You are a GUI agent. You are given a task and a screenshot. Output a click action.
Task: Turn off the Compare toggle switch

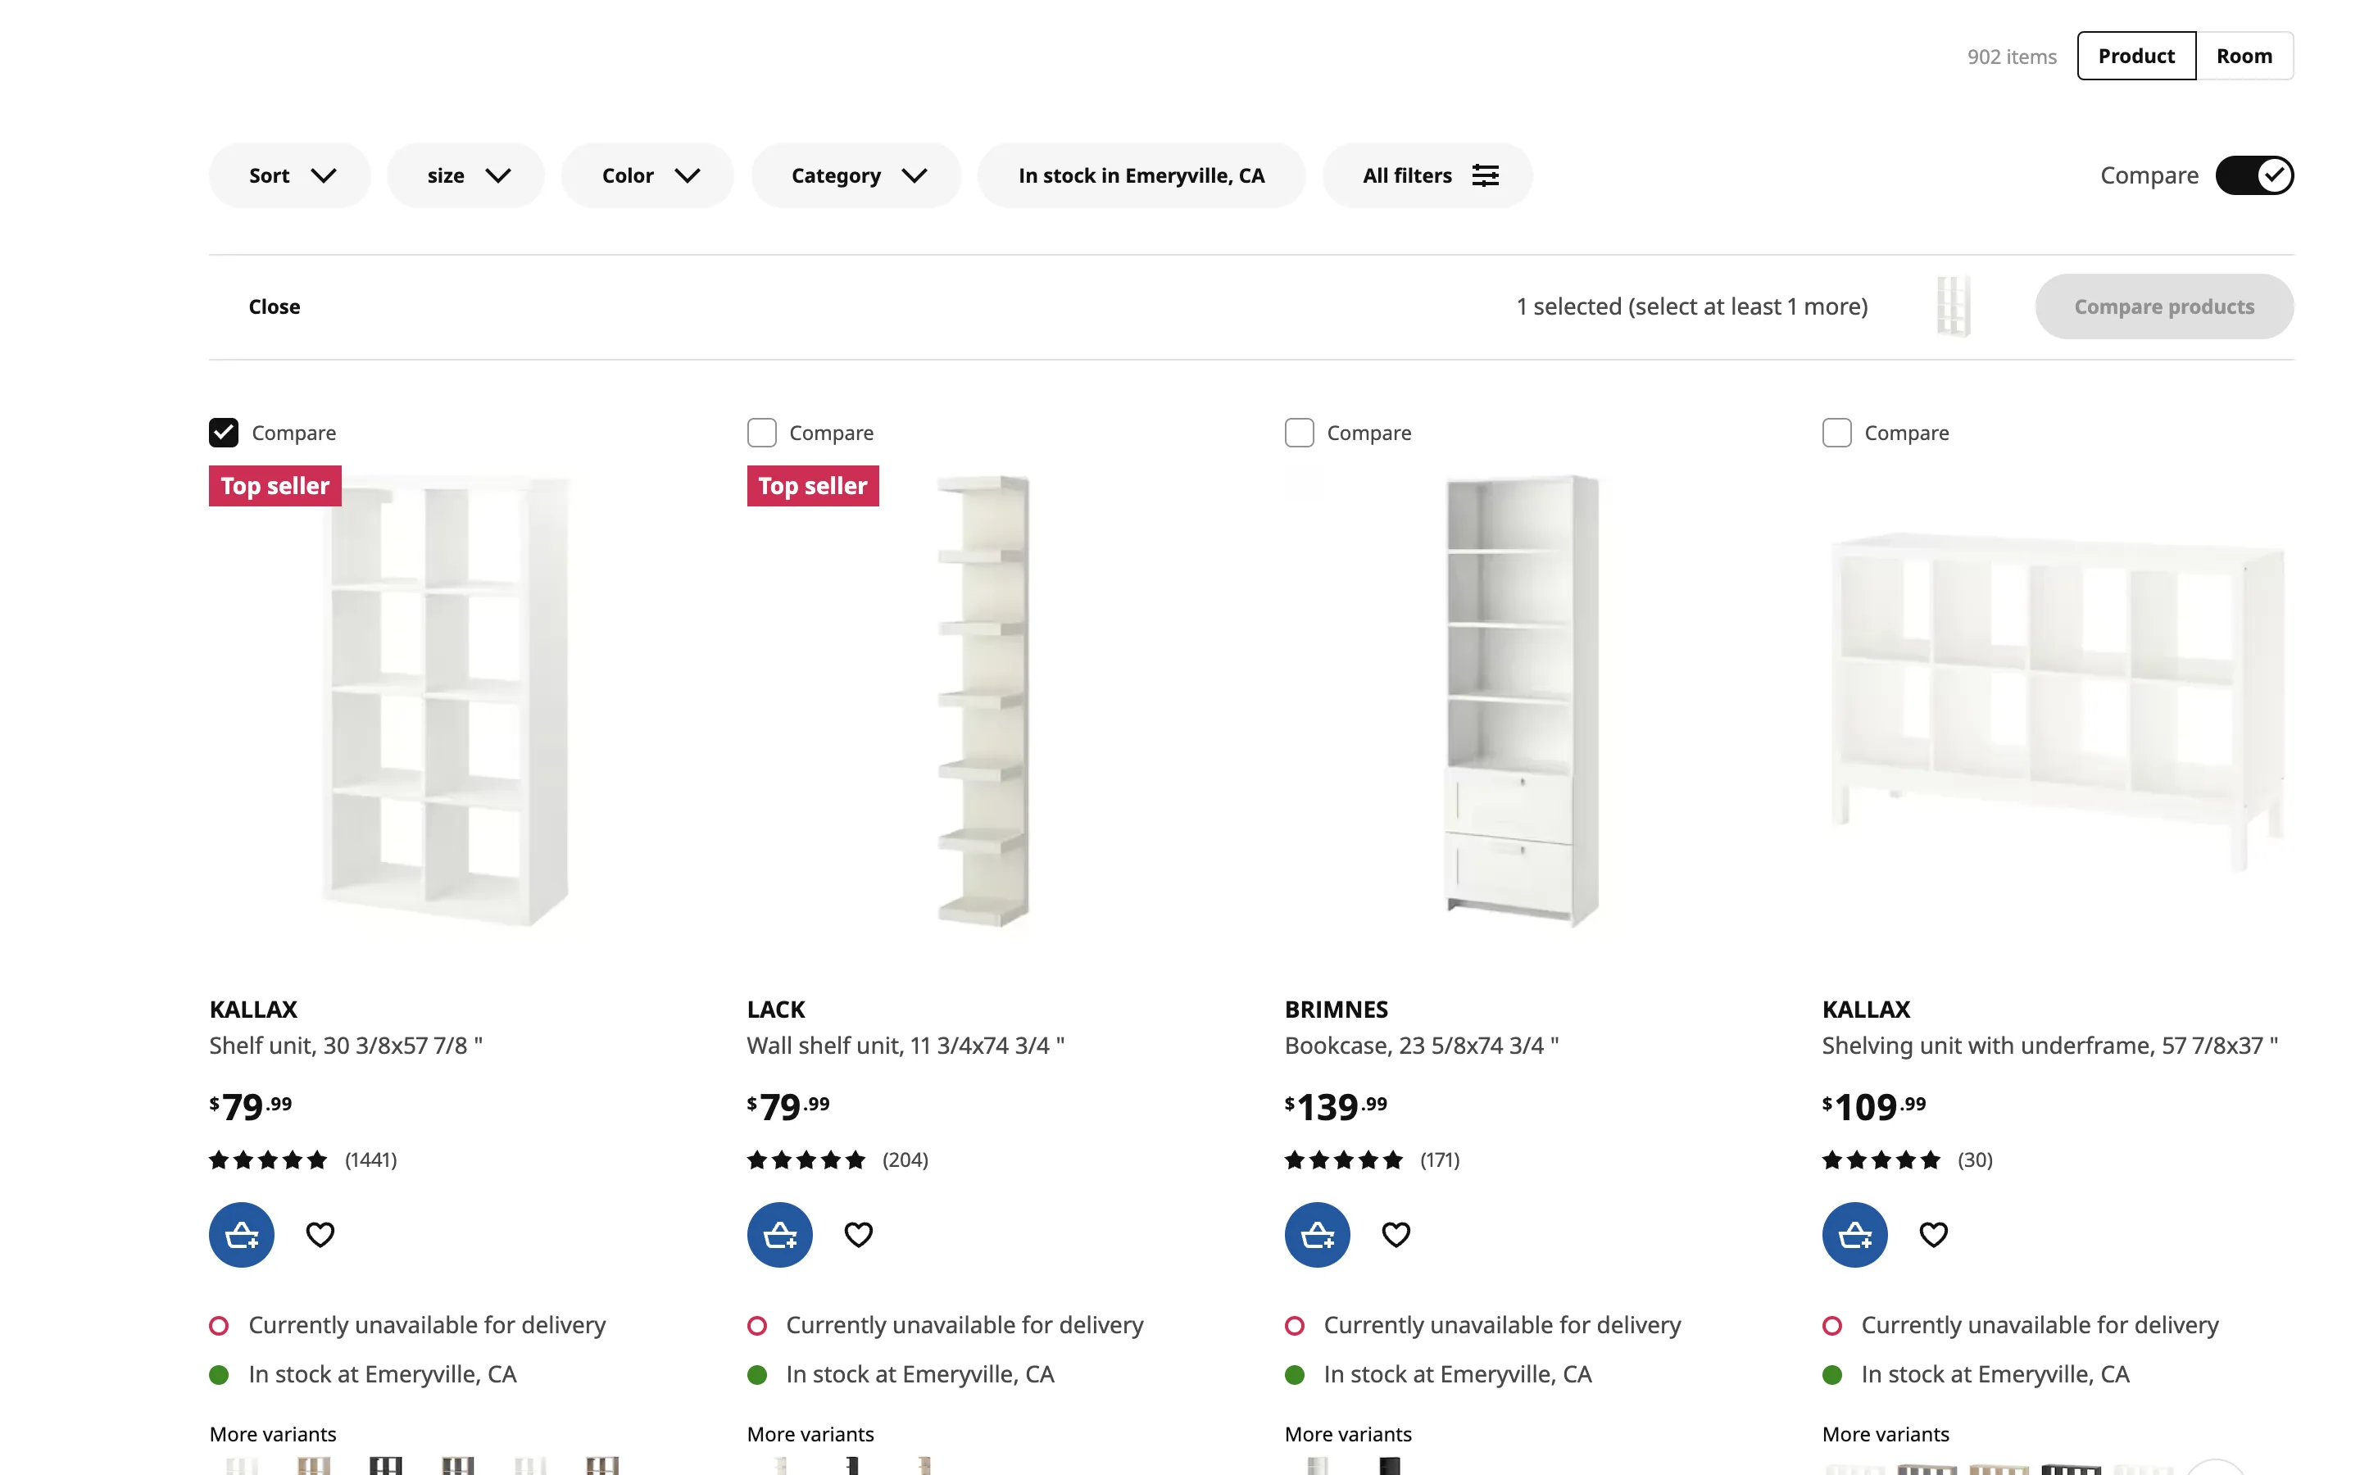(2253, 175)
